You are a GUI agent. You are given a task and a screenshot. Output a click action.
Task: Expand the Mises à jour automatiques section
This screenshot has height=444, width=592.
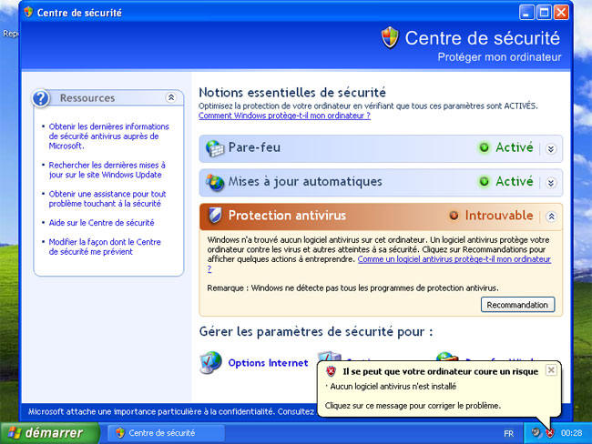[550, 182]
